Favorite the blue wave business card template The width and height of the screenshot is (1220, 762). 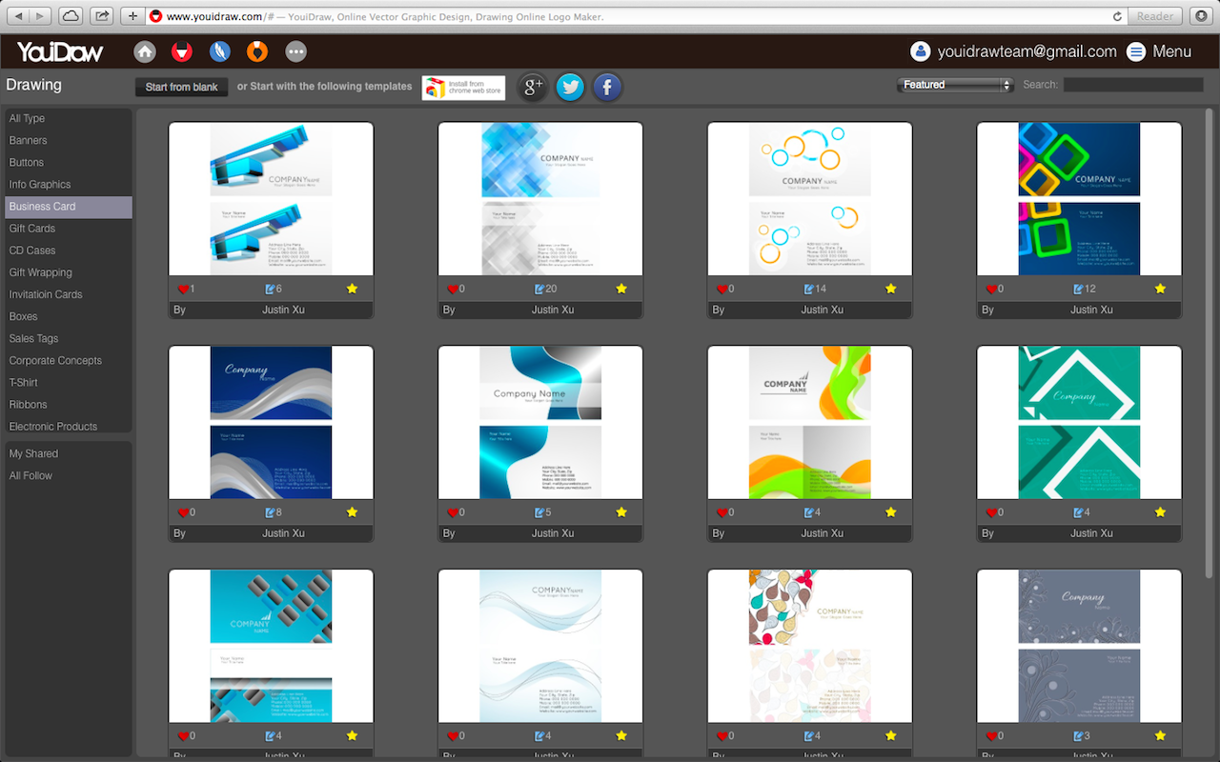click(x=621, y=511)
